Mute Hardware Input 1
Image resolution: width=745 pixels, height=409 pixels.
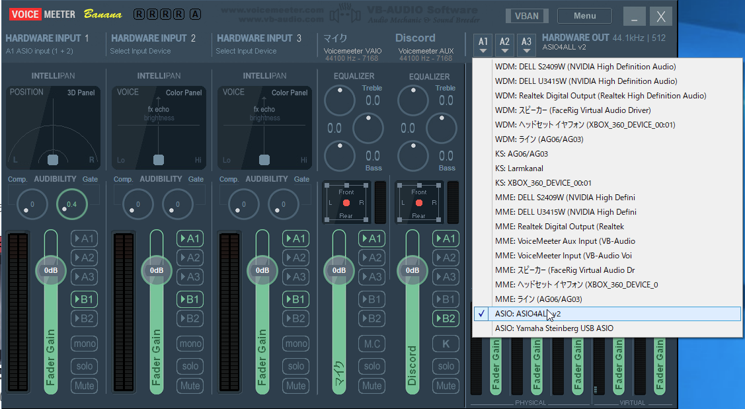85,386
